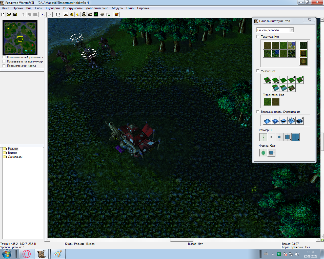Screen dimensions: 324x259
Task: Click the redo arrow in the toolbar
Action: pyautogui.click(x=50, y=14)
